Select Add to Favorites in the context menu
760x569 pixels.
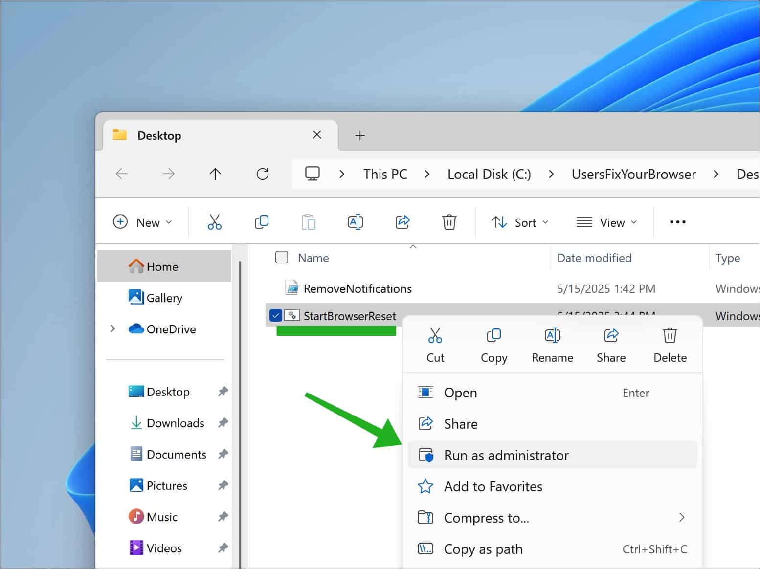[493, 486]
